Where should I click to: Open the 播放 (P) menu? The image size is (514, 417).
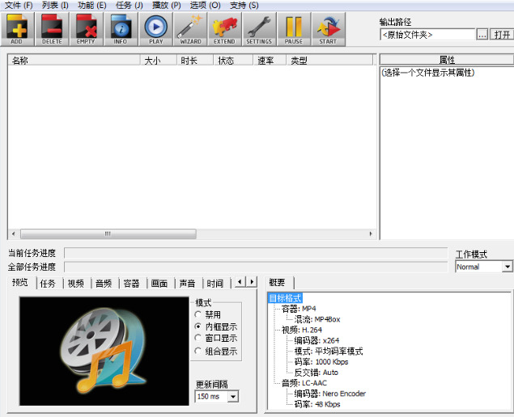pyautogui.click(x=167, y=5)
